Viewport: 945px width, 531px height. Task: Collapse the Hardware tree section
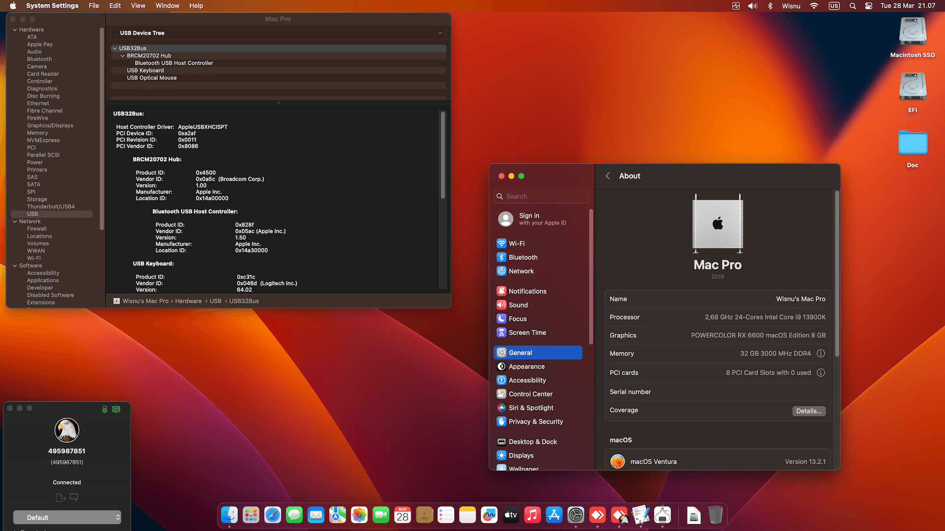[x=15, y=29]
